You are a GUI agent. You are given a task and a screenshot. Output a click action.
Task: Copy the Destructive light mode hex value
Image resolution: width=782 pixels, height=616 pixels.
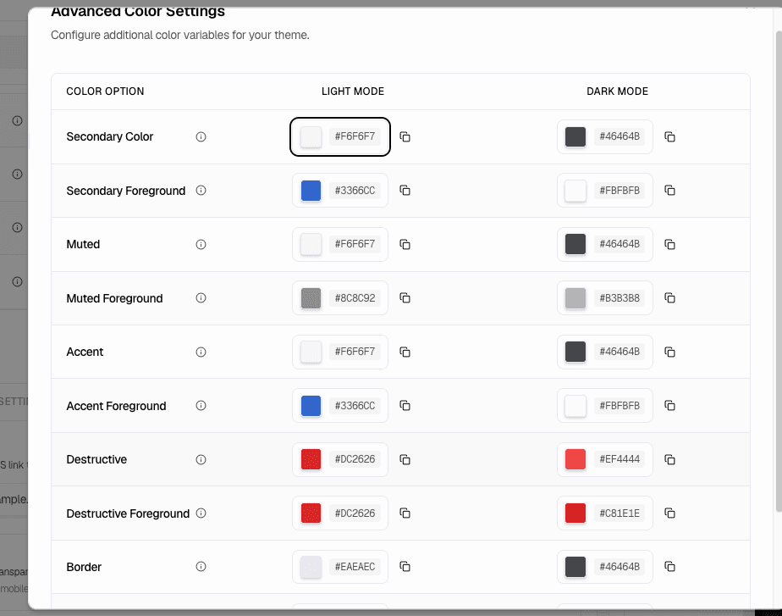click(x=405, y=459)
